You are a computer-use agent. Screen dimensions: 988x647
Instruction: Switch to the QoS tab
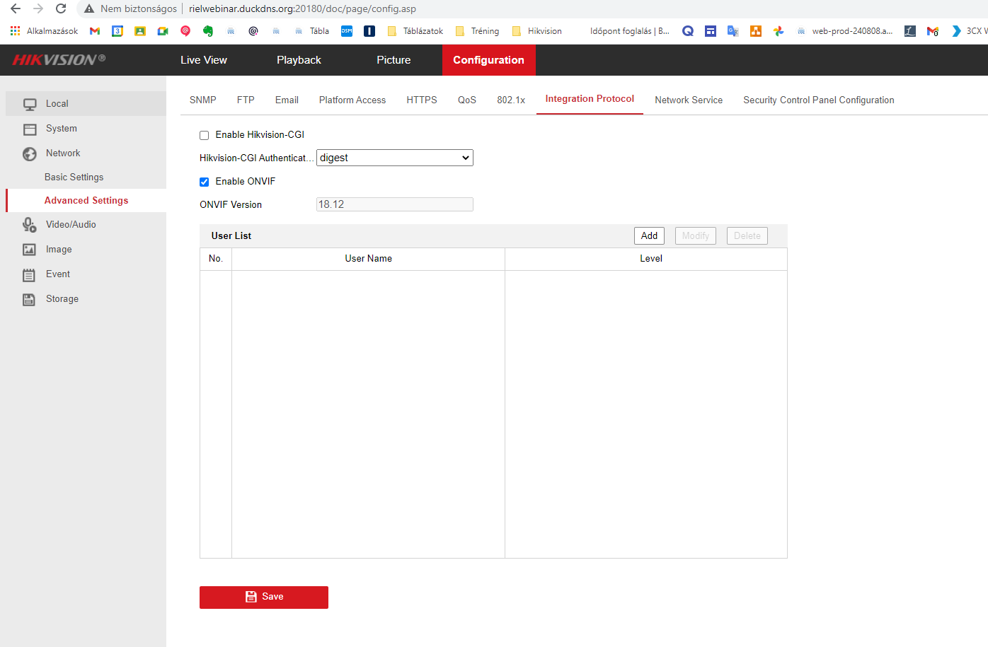(x=467, y=100)
